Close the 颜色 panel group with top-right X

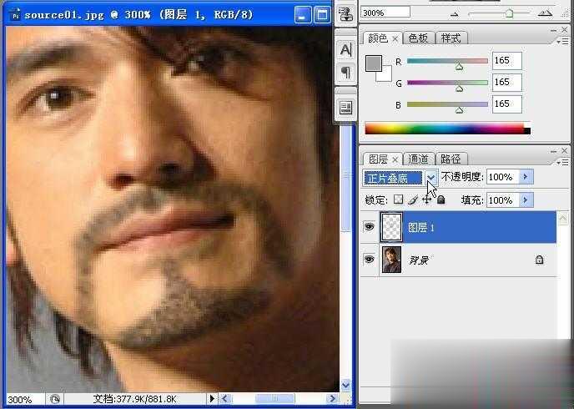pyautogui.click(x=564, y=30)
